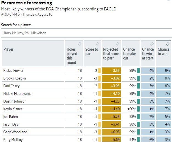Select Gary Woodland in the player list
The width and height of the screenshot is (172, 142).
click(x=15, y=132)
